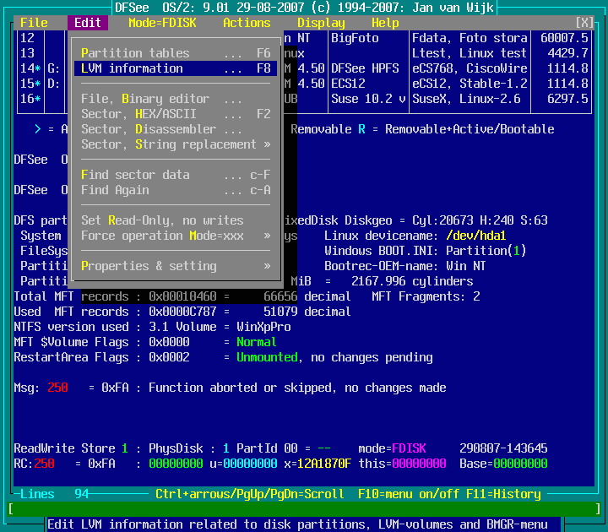Open the File menu

pos(34,23)
